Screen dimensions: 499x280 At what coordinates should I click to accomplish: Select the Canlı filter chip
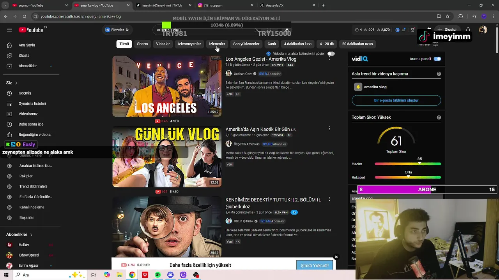[272, 44]
